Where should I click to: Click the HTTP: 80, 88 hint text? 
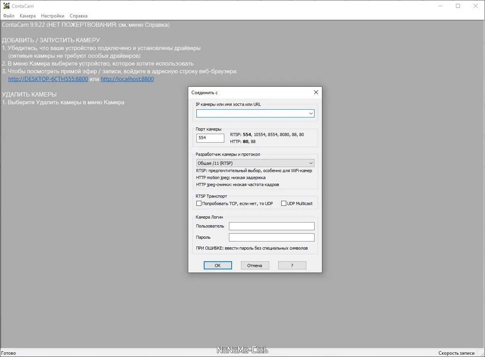coord(243,141)
